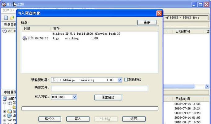Click the My Documents folder icon in tree

point(10,111)
